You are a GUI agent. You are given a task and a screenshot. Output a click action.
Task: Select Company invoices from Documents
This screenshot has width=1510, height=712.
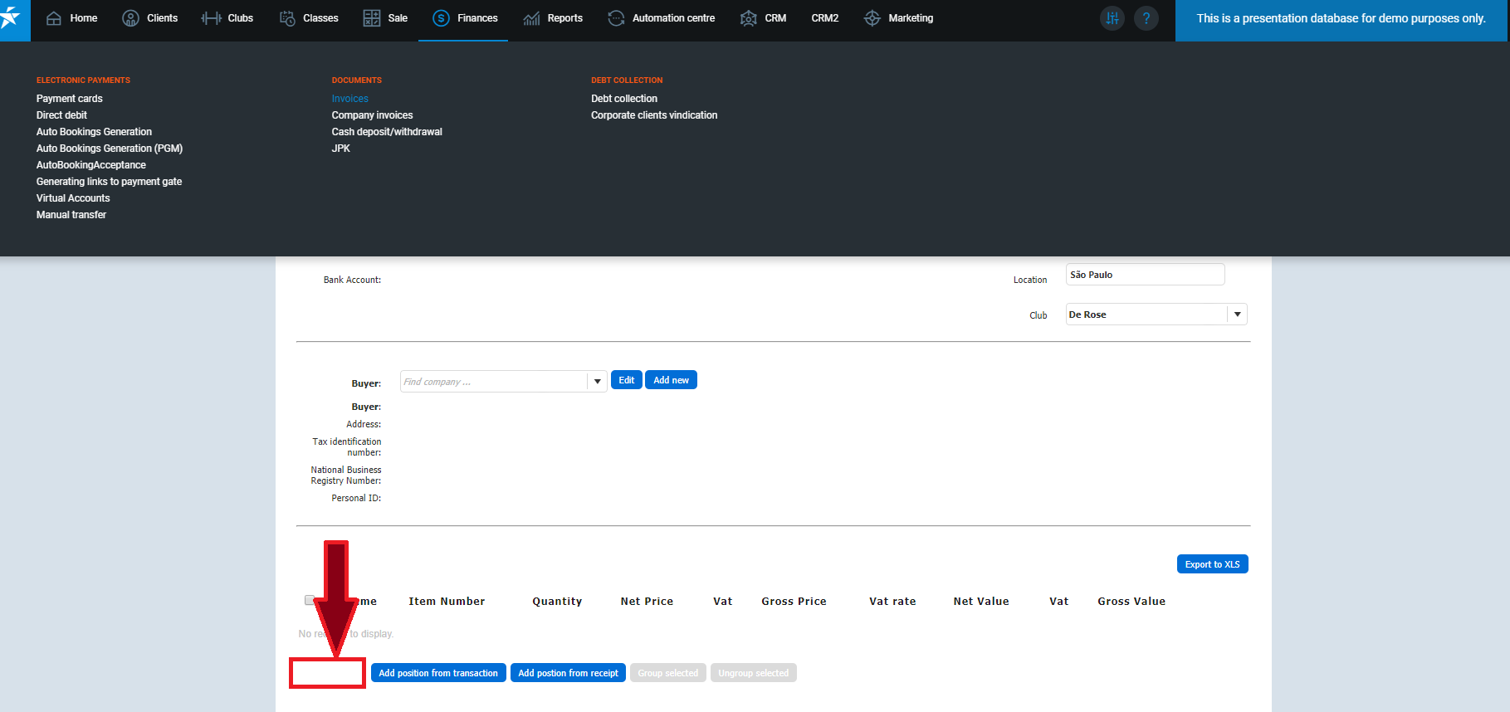[x=372, y=115]
